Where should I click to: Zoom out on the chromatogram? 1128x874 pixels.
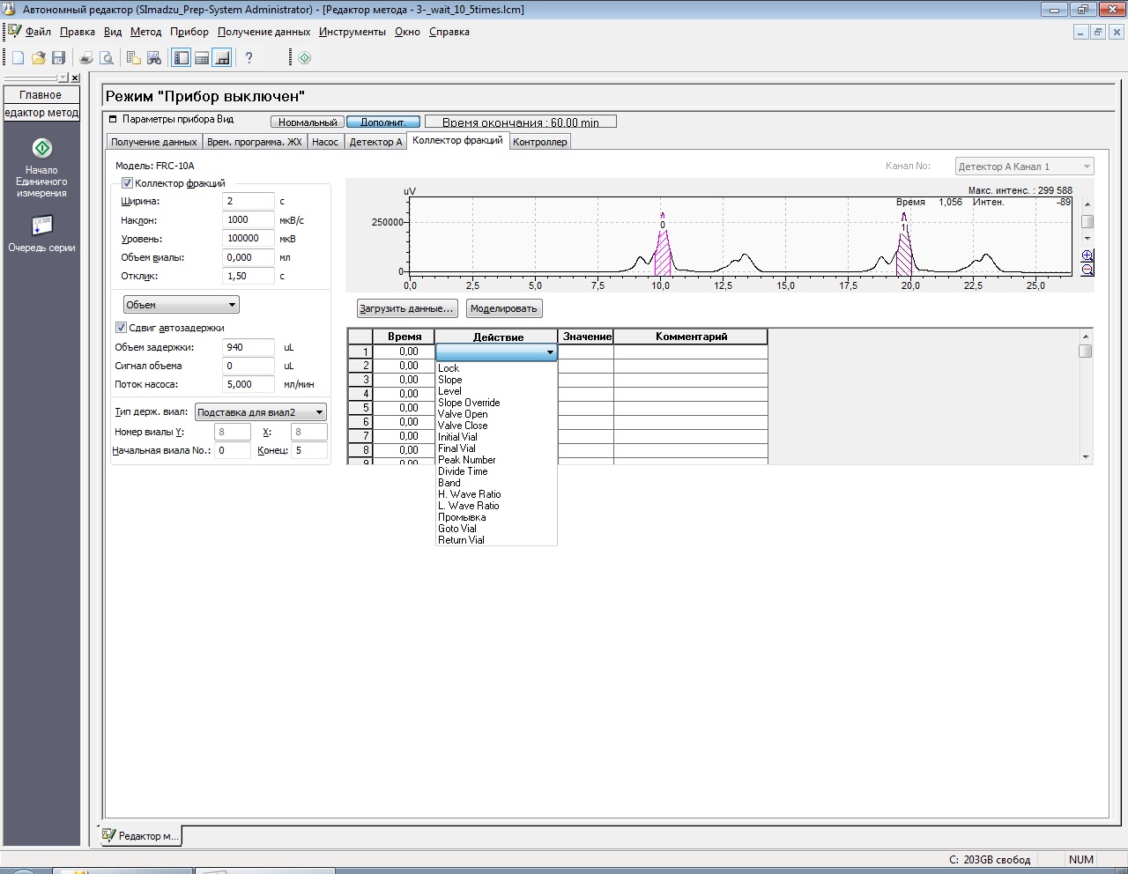[1087, 270]
